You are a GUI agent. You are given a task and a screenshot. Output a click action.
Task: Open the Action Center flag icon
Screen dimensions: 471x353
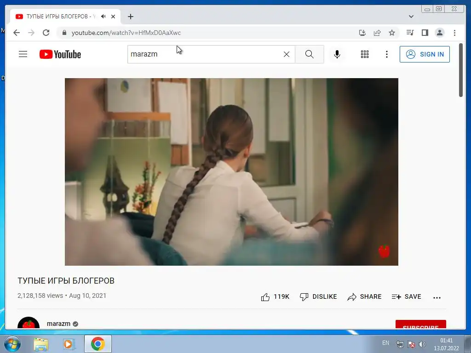(x=411, y=344)
